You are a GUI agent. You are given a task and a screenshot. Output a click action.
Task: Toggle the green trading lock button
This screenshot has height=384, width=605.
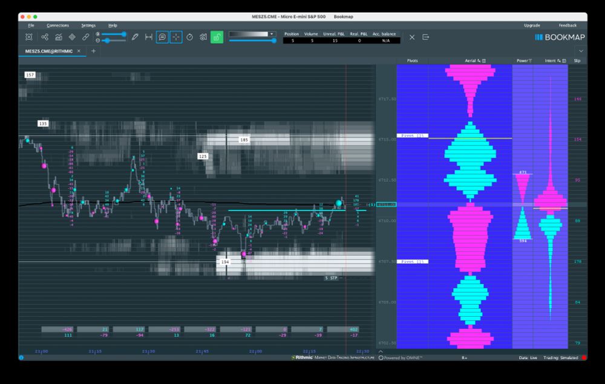215,37
